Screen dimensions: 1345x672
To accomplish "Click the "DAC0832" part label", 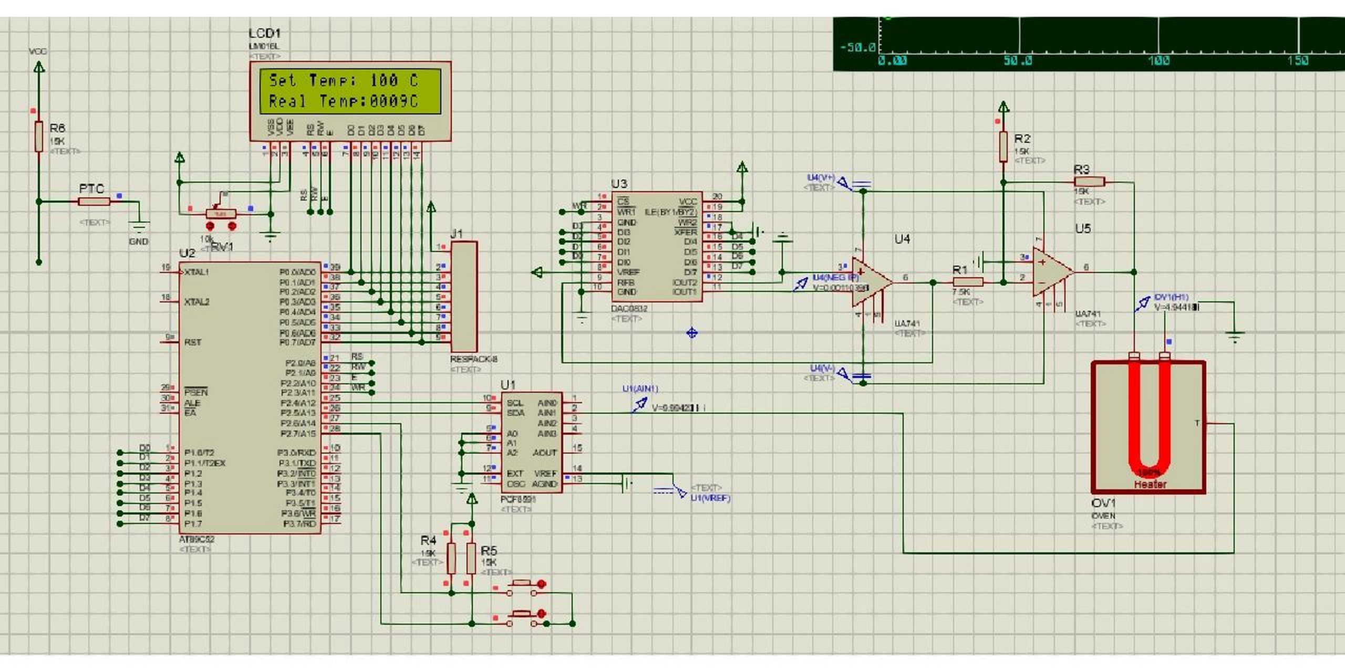I will click(629, 309).
